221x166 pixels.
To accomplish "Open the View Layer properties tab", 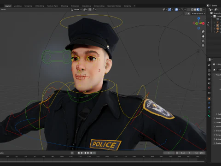I will pyautogui.click(x=209, y=79).
